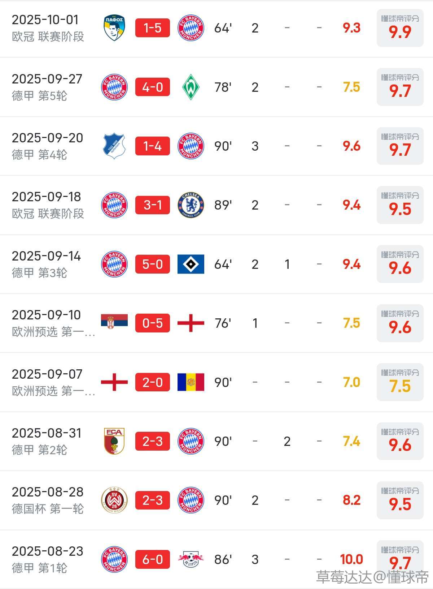Select the 2025-09-20 德甲 第4轮 match
The image size is (433, 589).
(x=48, y=146)
